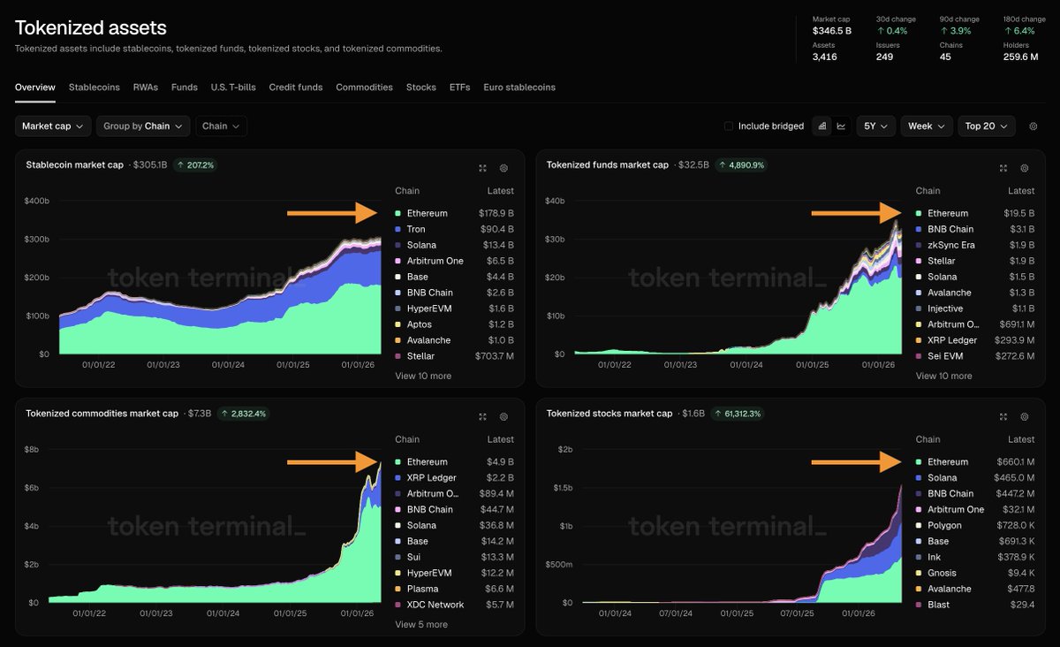
Task: Select Polygon in Tokenized stocks legend
Action: click(945, 525)
